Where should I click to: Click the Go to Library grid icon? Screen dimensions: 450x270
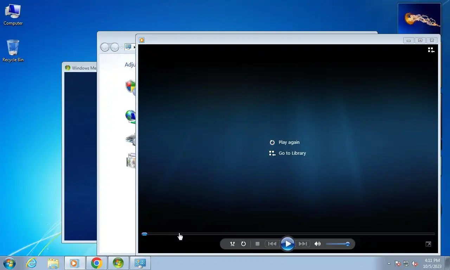(272, 153)
